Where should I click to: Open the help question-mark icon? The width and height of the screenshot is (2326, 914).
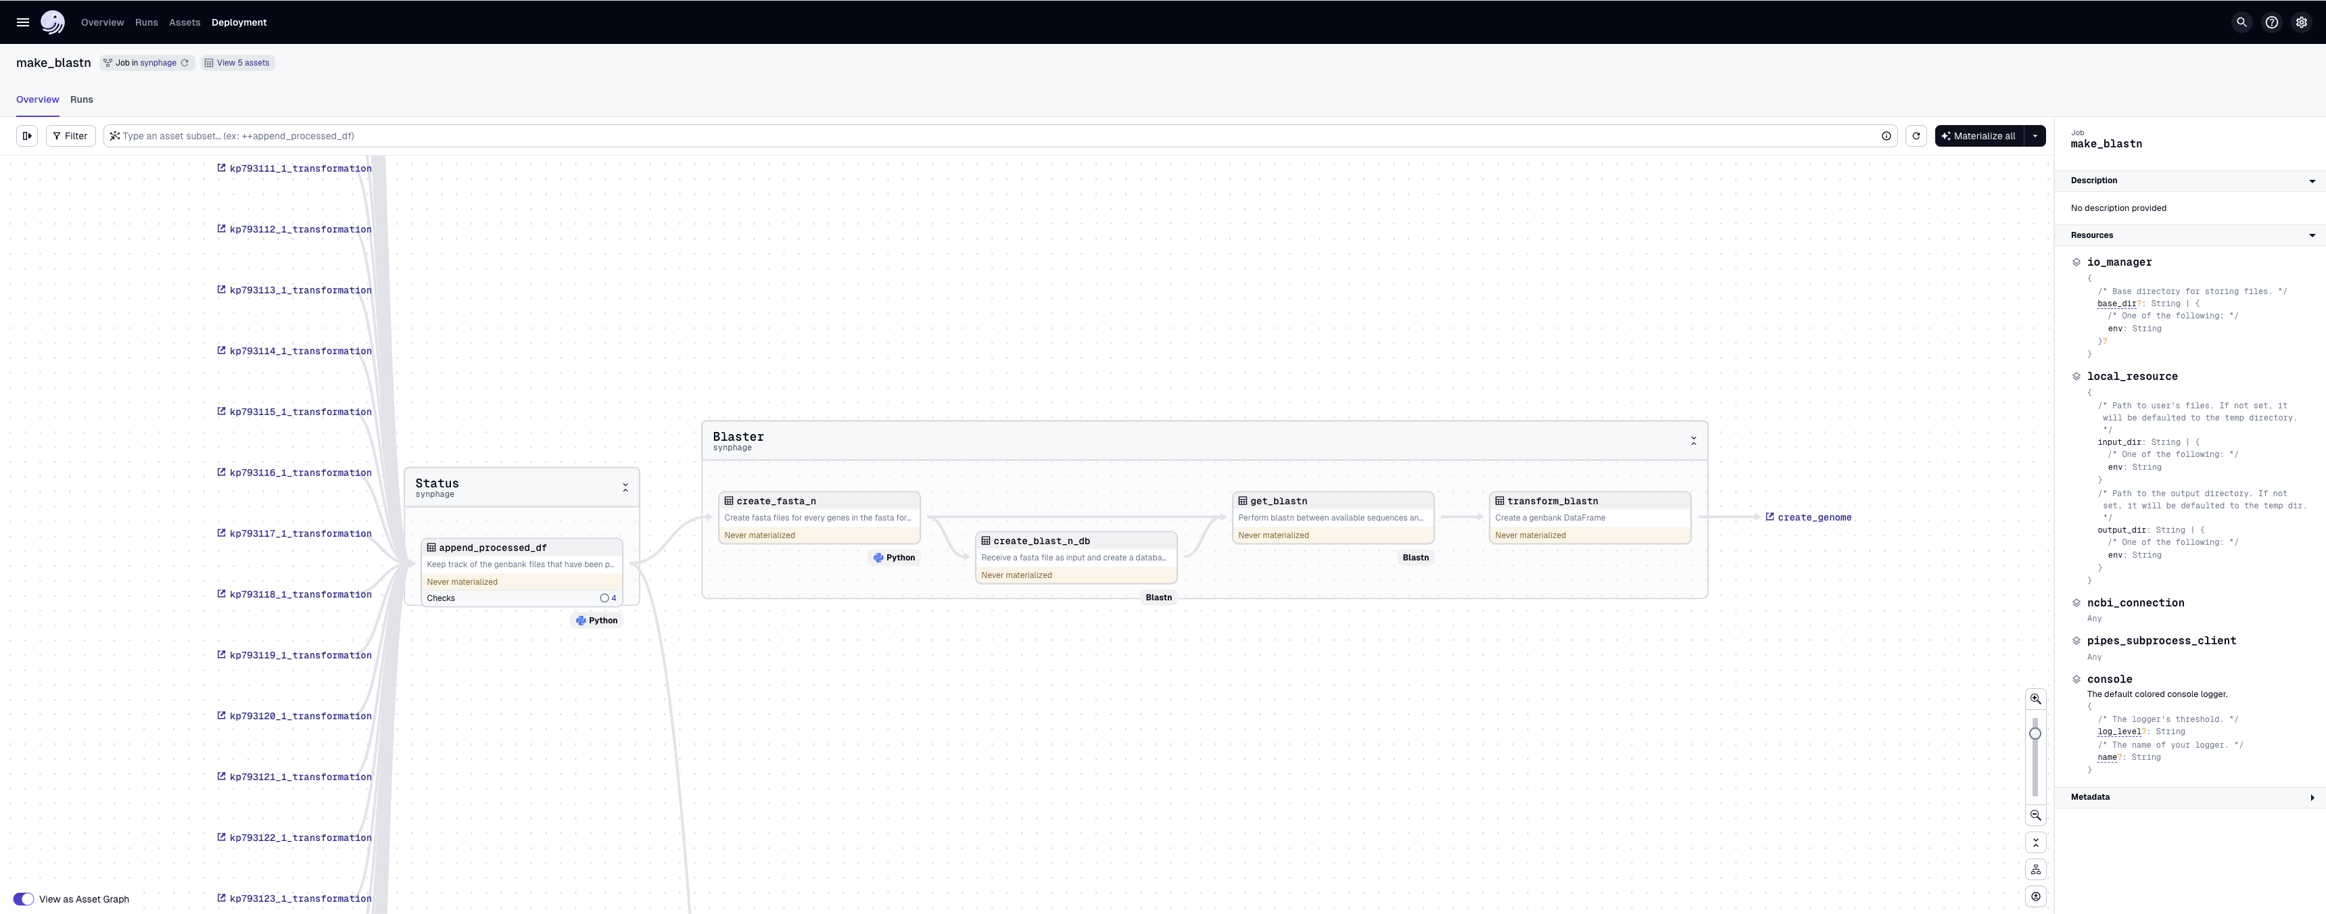(x=2272, y=22)
